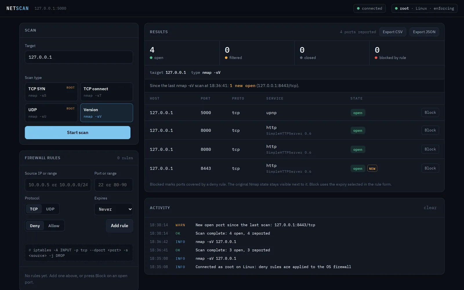Export results as JSON
This screenshot has height=290, width=464.
tap(424, 32)
